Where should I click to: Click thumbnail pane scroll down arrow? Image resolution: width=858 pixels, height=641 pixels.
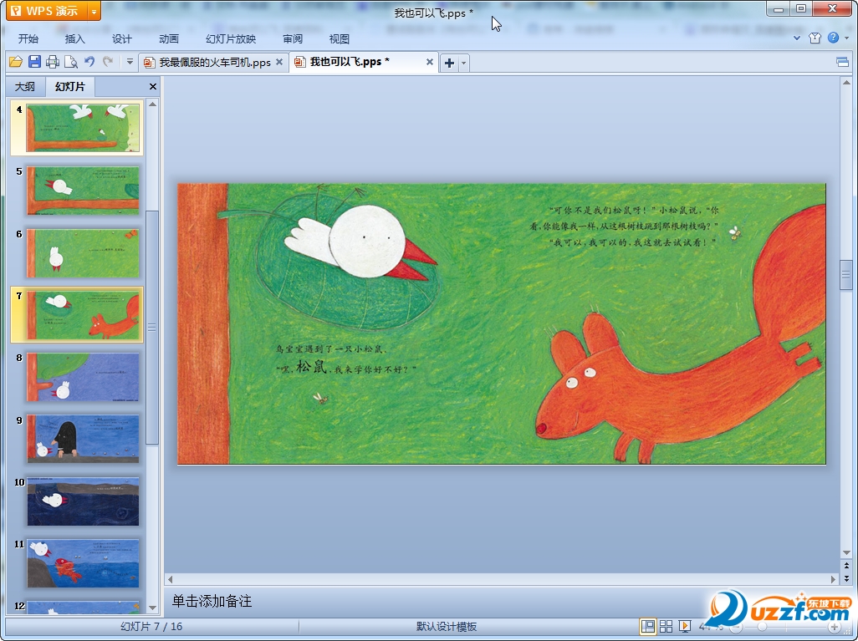153,608
